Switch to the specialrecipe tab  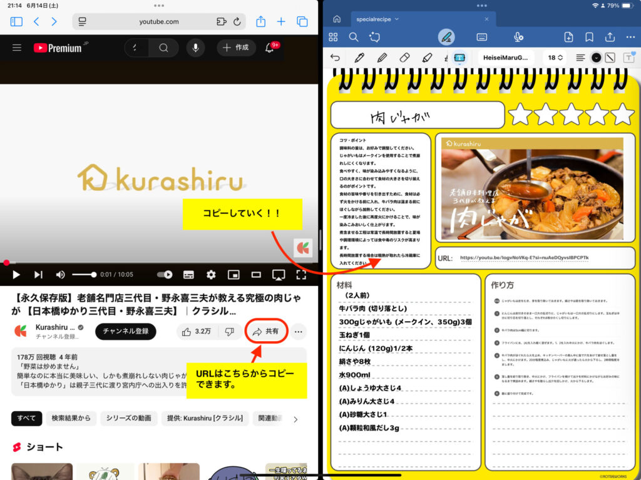point(423,19)
